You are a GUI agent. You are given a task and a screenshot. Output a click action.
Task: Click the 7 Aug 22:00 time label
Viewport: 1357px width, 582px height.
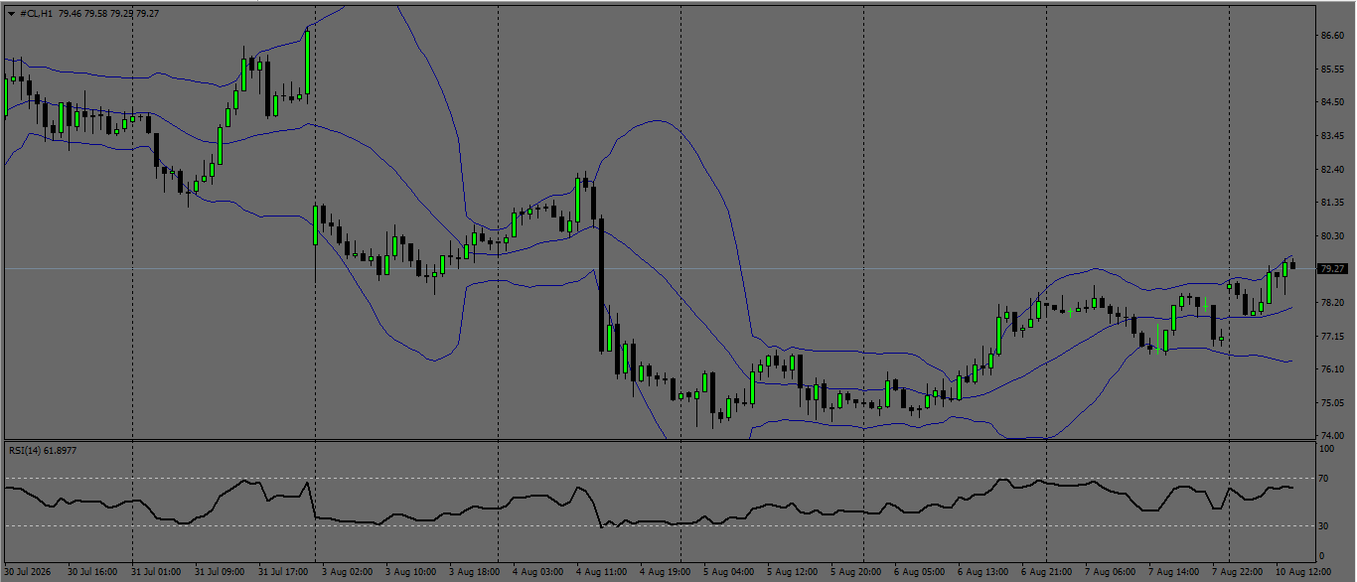point(1238,572)
